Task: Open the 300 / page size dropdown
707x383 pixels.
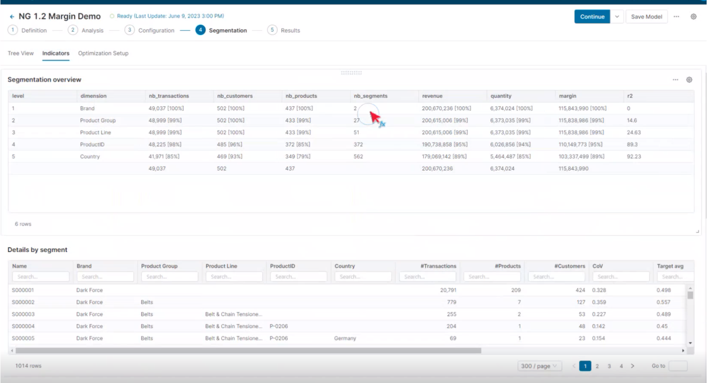Action: [x=539, y=366]
